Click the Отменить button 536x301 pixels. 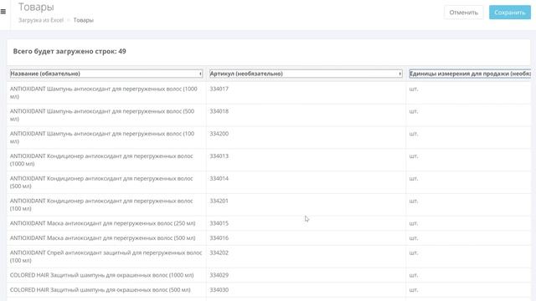pyautogui.click(x=463, y=13)
